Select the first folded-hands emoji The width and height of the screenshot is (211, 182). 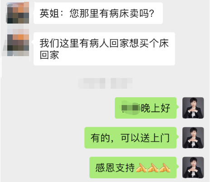141,168
